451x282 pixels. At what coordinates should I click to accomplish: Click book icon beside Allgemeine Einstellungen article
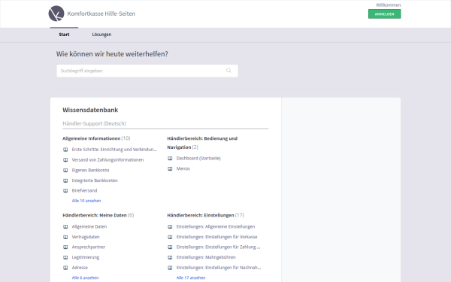click(x=170, y=227)
